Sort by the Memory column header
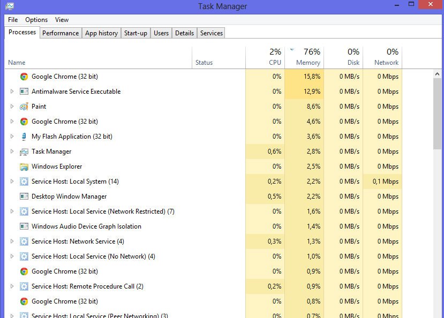This screenshot has height=318, width=444. click(x=304, y=58)
